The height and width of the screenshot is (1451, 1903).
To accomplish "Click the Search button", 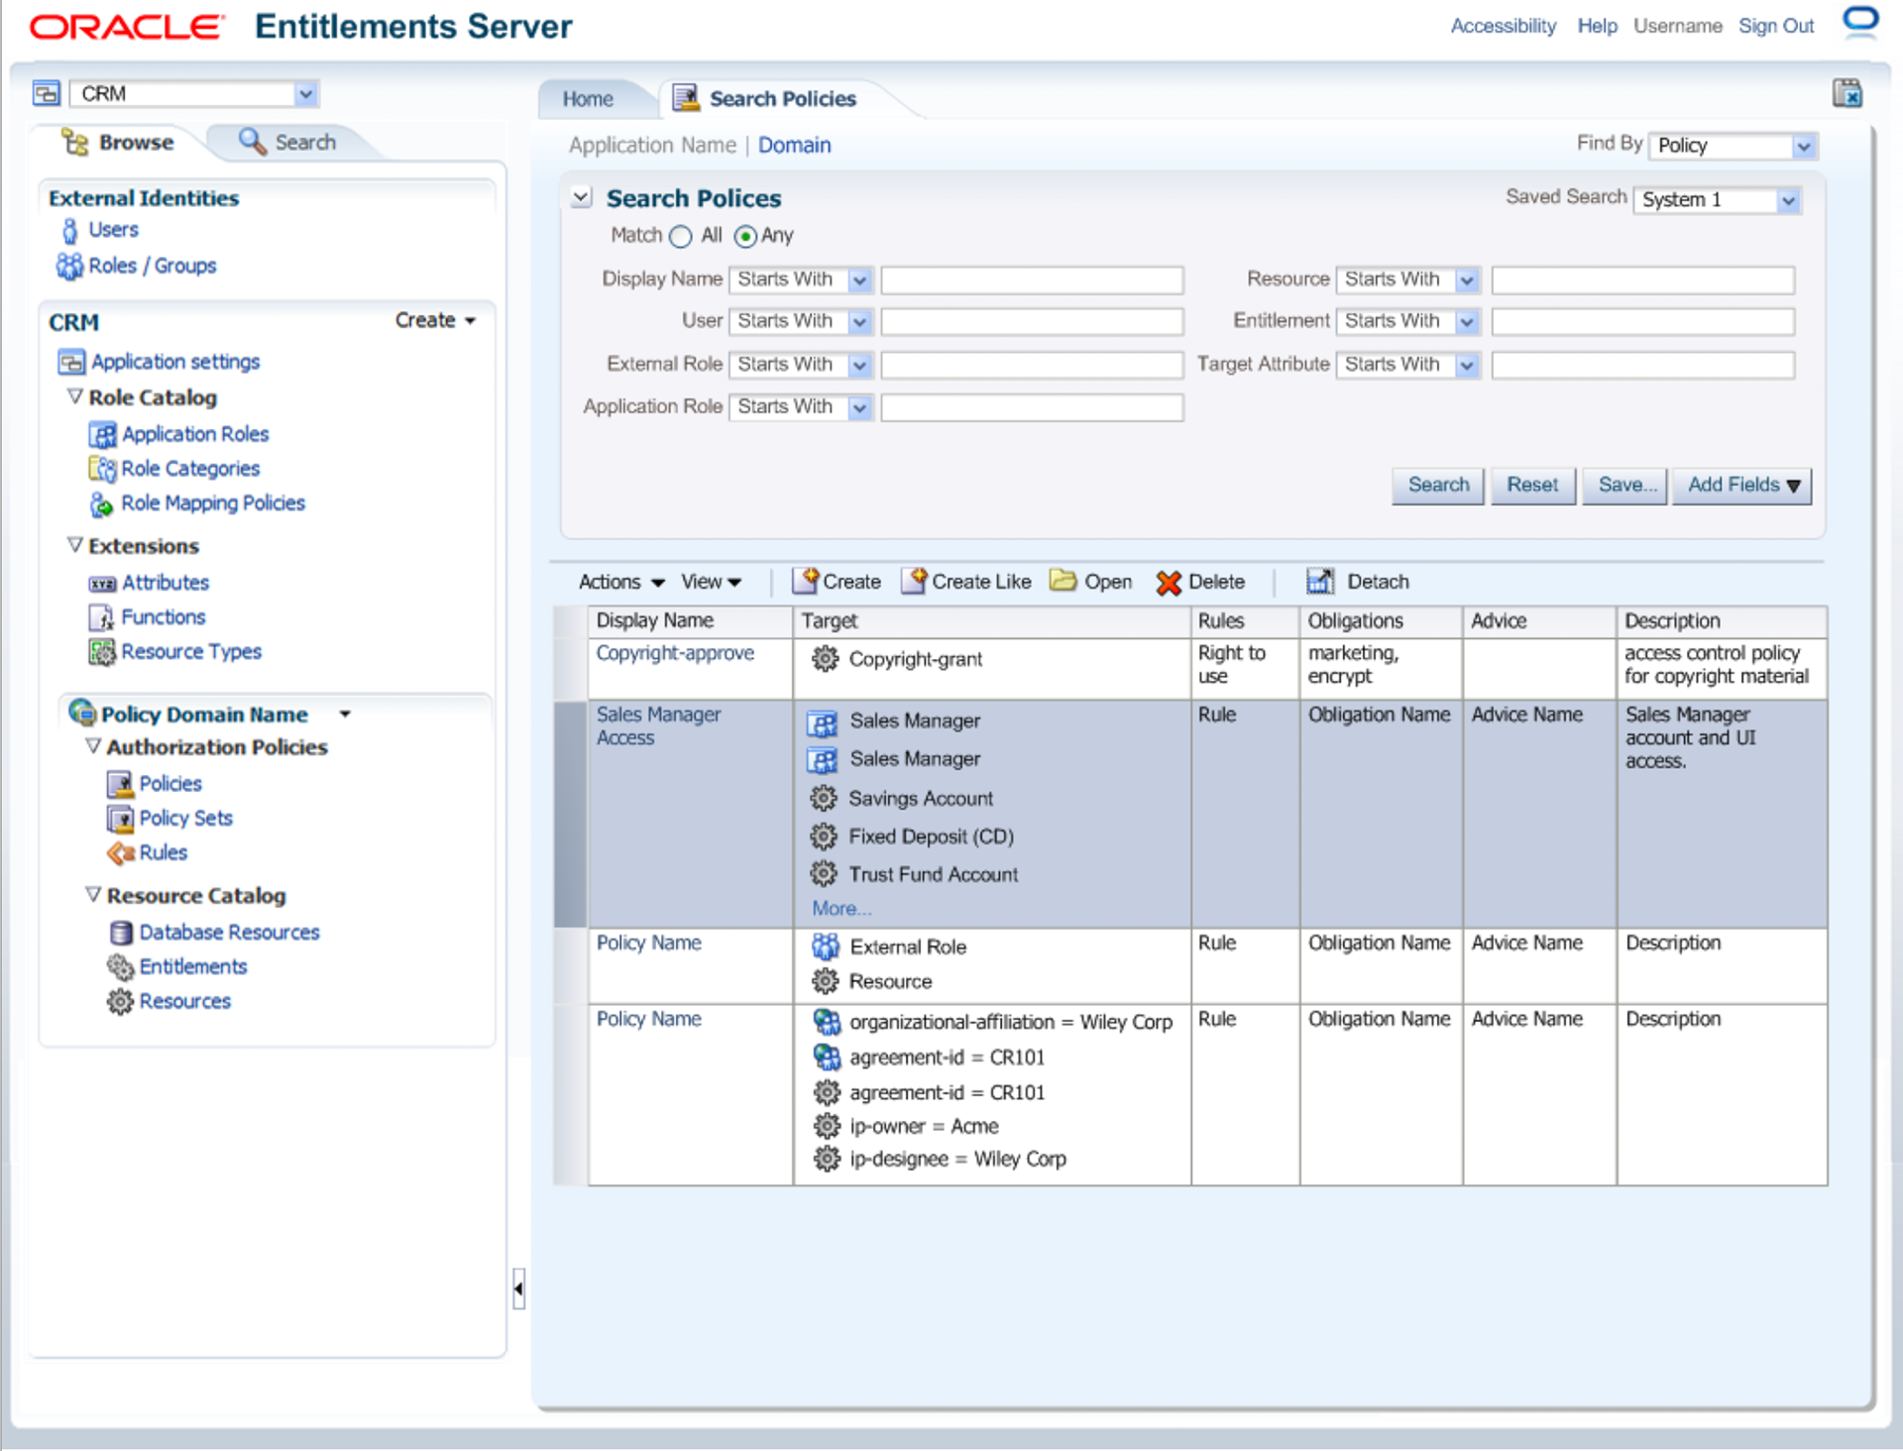I will [x=1438, y=486].
